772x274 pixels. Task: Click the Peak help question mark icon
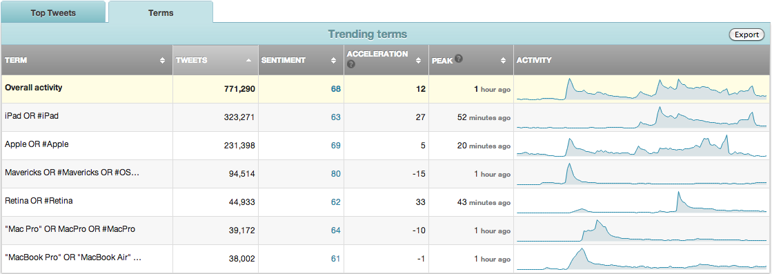tap(458, 58)
